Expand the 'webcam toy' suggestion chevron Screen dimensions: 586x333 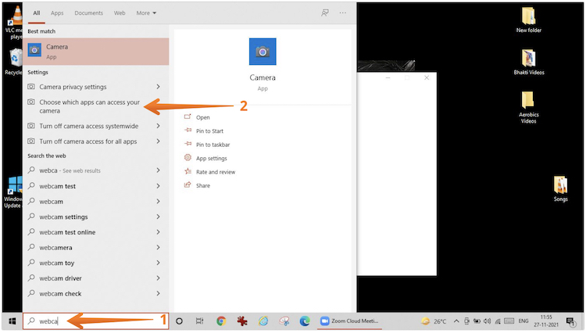159,263
